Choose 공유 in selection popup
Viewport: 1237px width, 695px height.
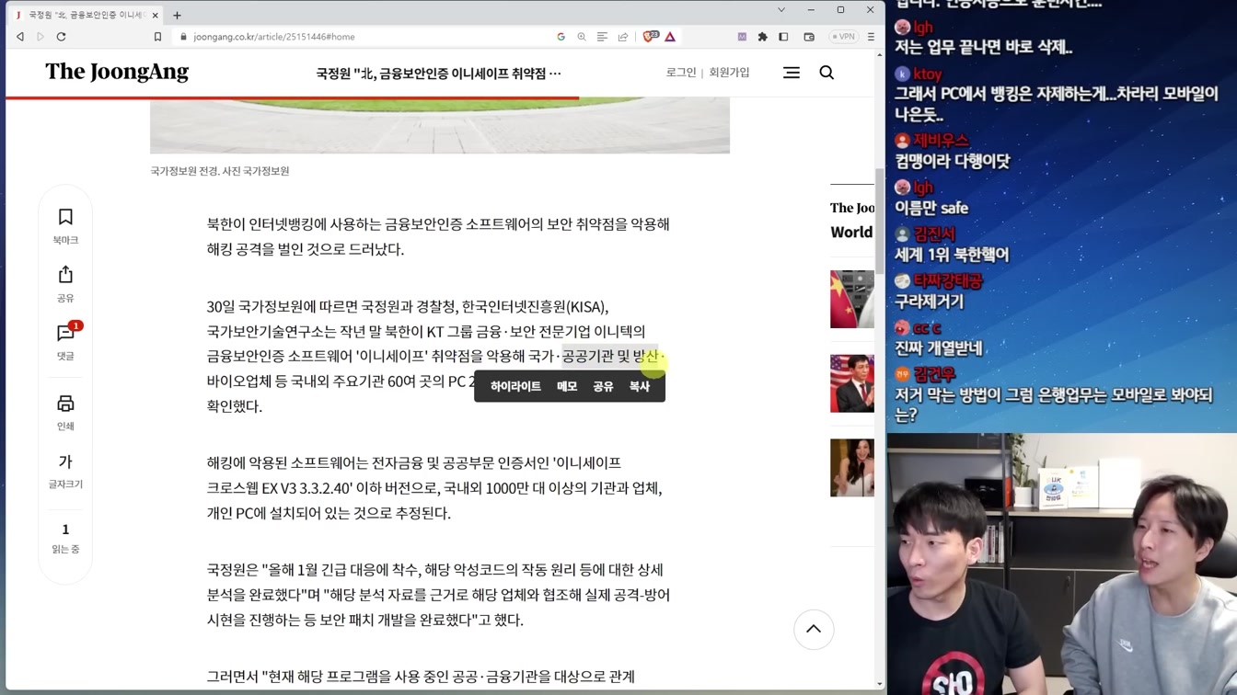coord(603,387)
